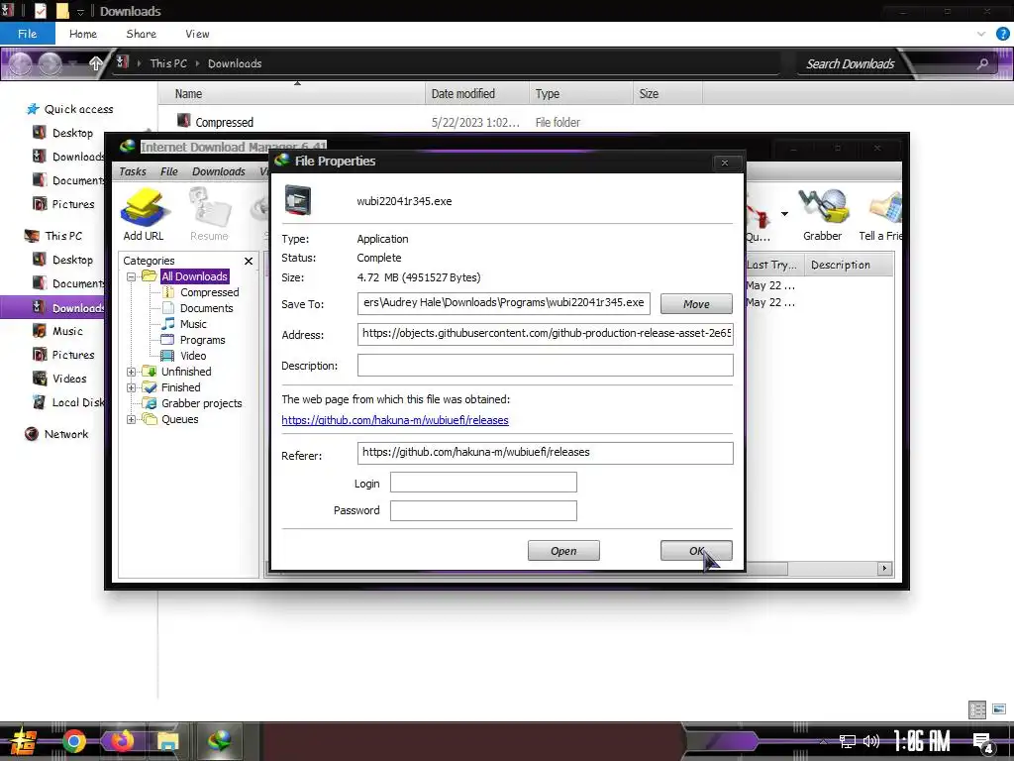Viewport: 1014px width, 761px height.
Task: Select the Music category in IDM tree
Action: coord(193,324)
